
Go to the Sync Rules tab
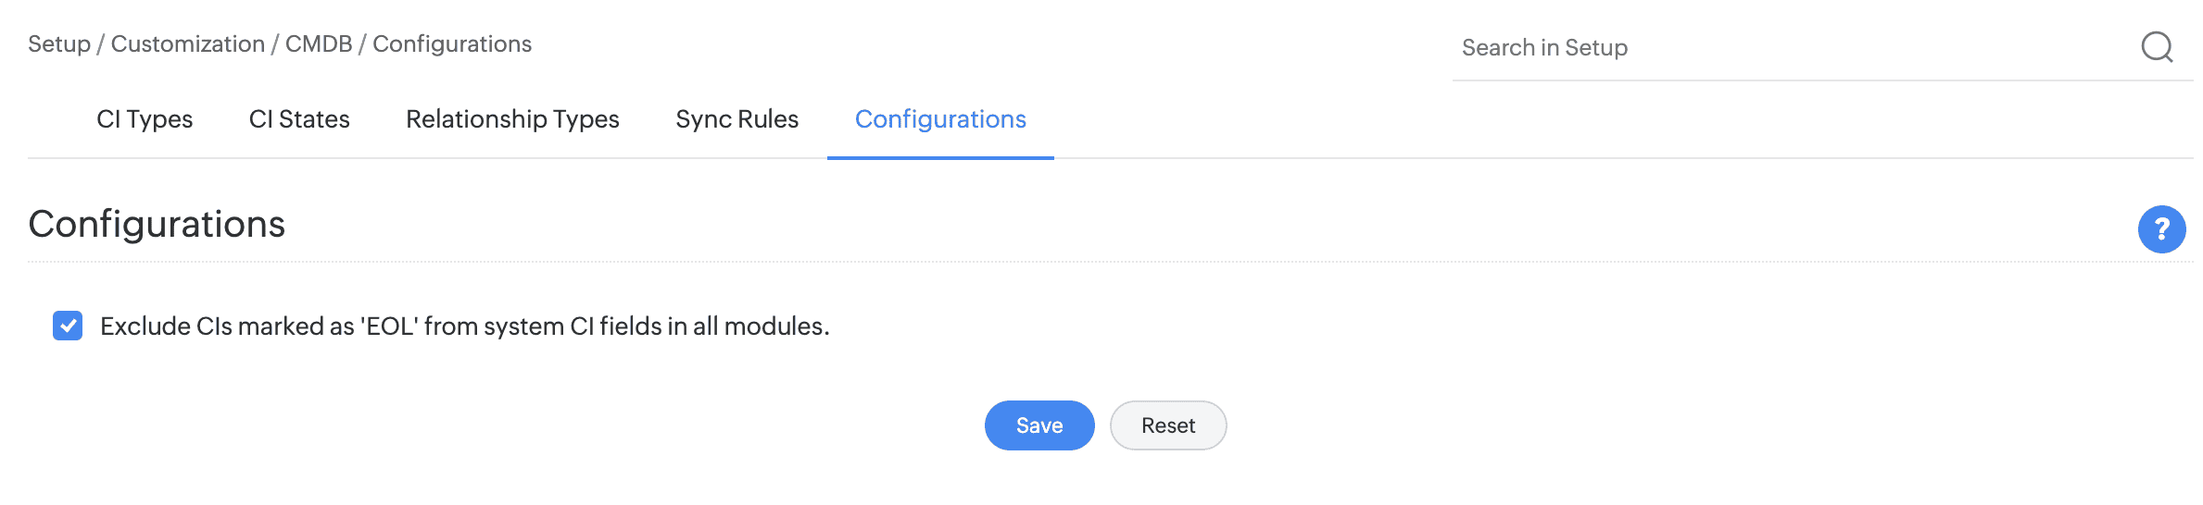(x=736, y=119)
